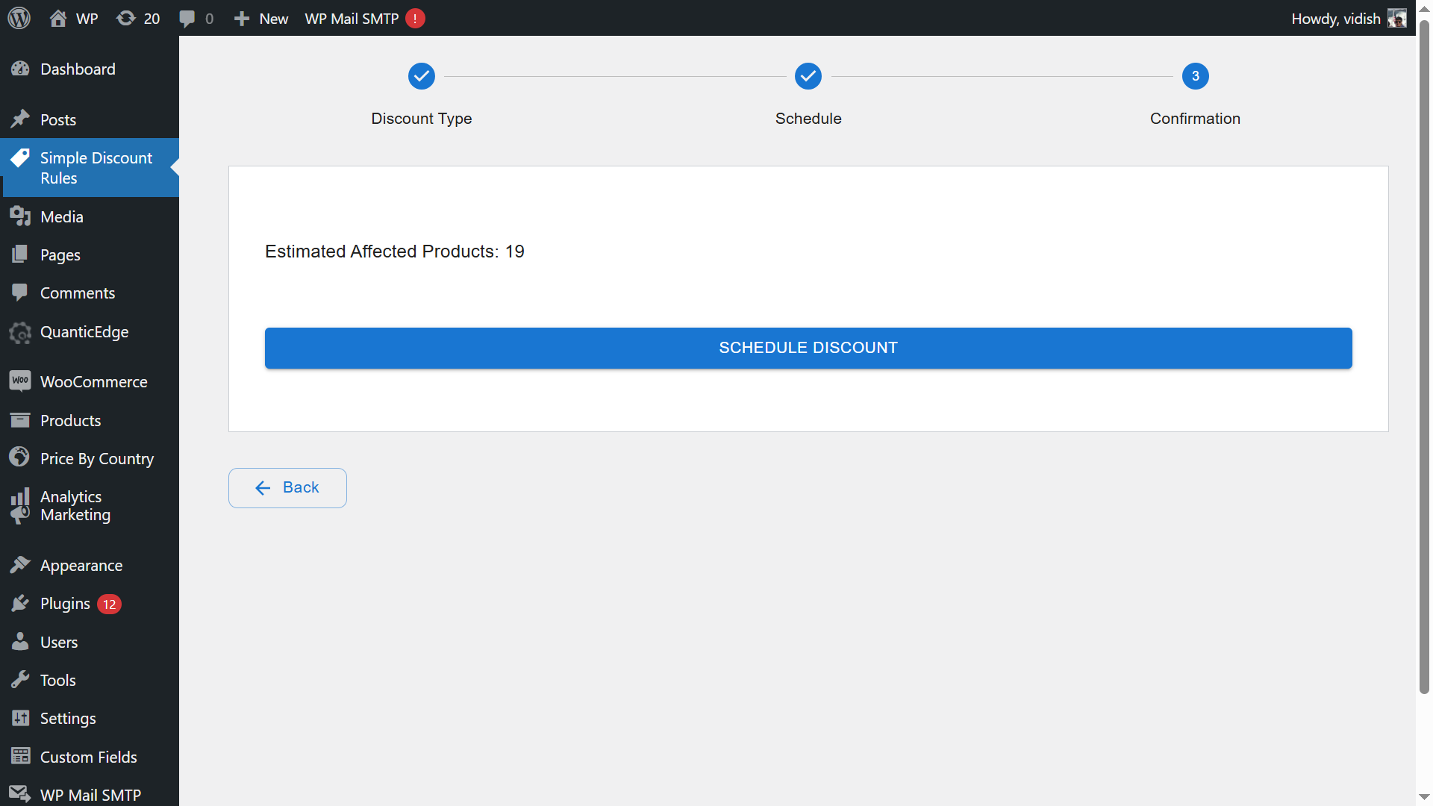The width and height of the screenshot is (1433, 806).
Task: Click the Plugins update count badge
Action: click(x=110, y=604)
